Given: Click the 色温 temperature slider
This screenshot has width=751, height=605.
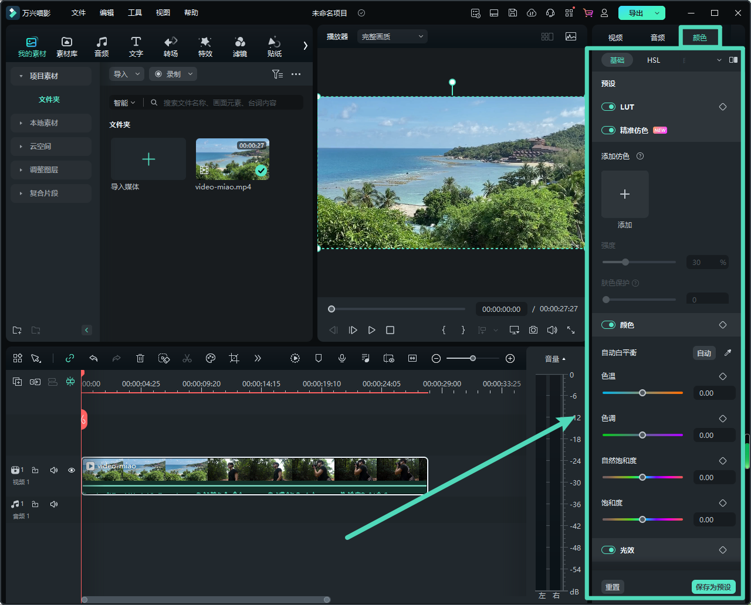Looking at the screenshot, I should (642, 393).
